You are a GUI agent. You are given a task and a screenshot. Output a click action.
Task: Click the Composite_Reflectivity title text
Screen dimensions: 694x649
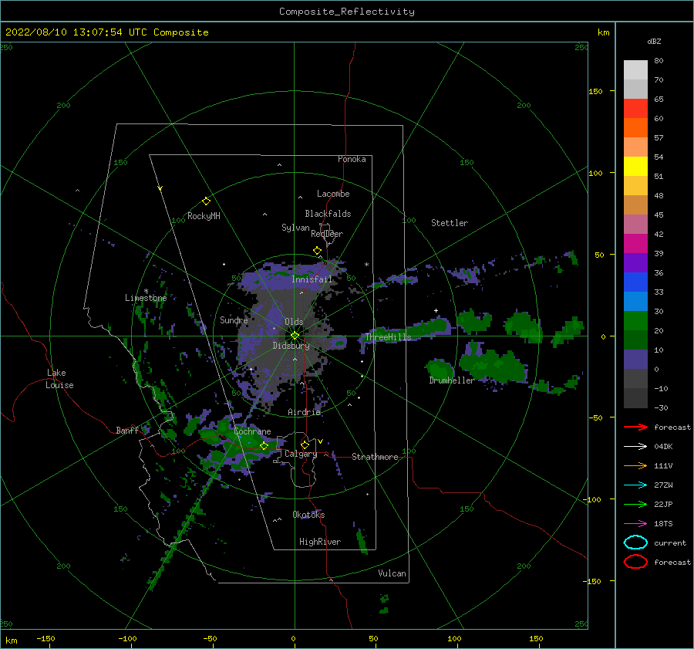[x=346, y=12]
